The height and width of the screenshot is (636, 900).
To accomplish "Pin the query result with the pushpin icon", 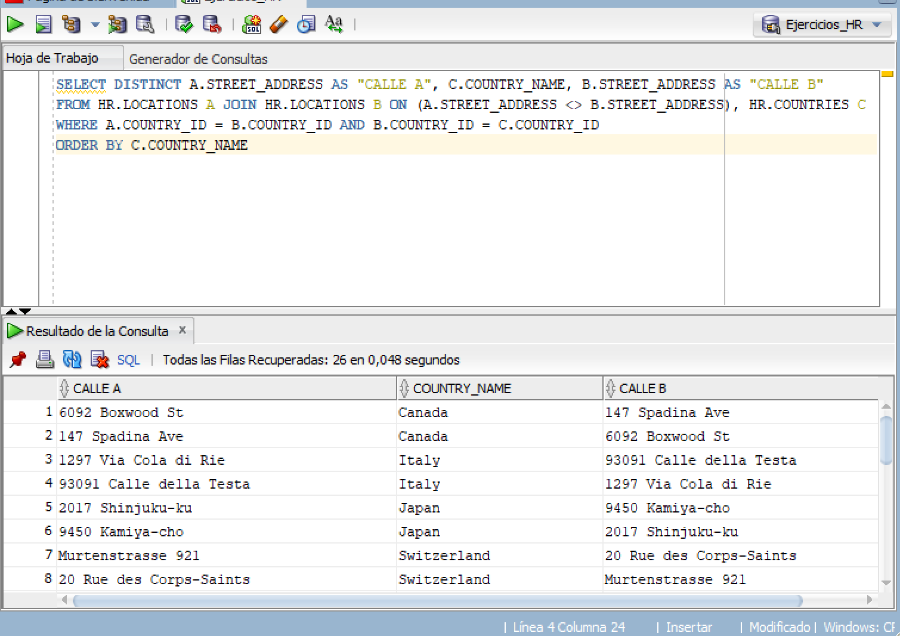I will pos(18,360).
